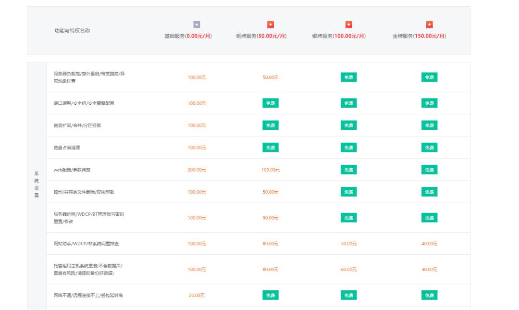Click the 100.00元 price in 服务器负载高 row

pyautogui.click(x=197, y=77)
